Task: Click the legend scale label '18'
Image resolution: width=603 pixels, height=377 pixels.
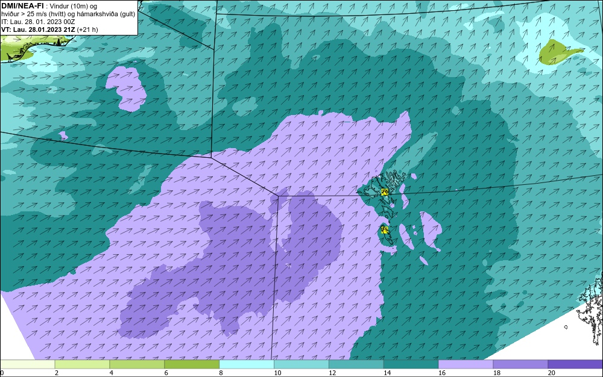Action: (x=497, y=373)
